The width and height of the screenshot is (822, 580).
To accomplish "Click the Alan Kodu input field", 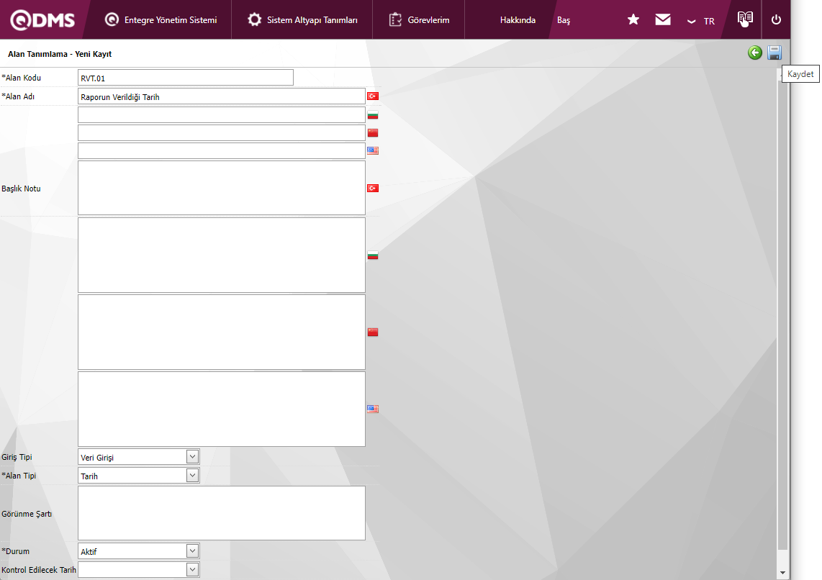I will pyautogui.click(x=186, y=78).
